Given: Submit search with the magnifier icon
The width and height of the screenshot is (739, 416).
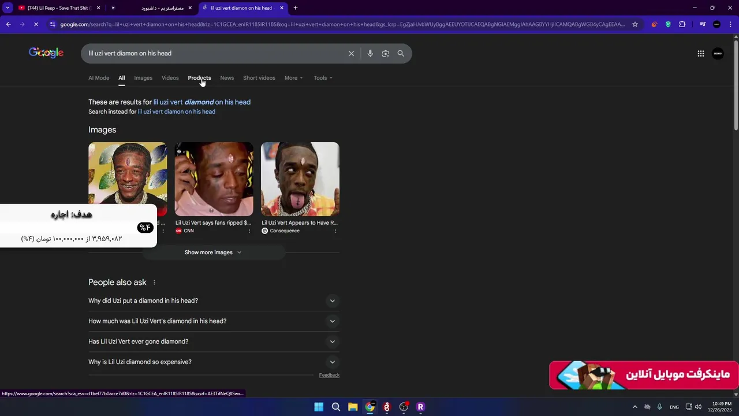Looking at the screenshot, I should [x=401, y=53].
